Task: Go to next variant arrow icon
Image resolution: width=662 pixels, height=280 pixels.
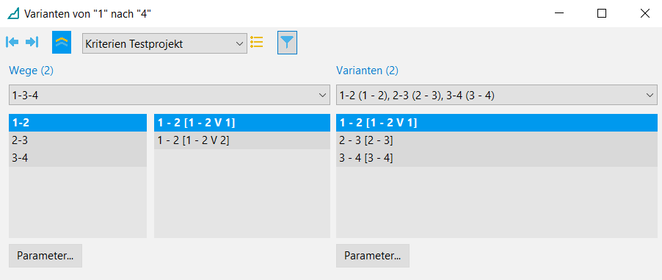Action: click(x=32, y=42)
